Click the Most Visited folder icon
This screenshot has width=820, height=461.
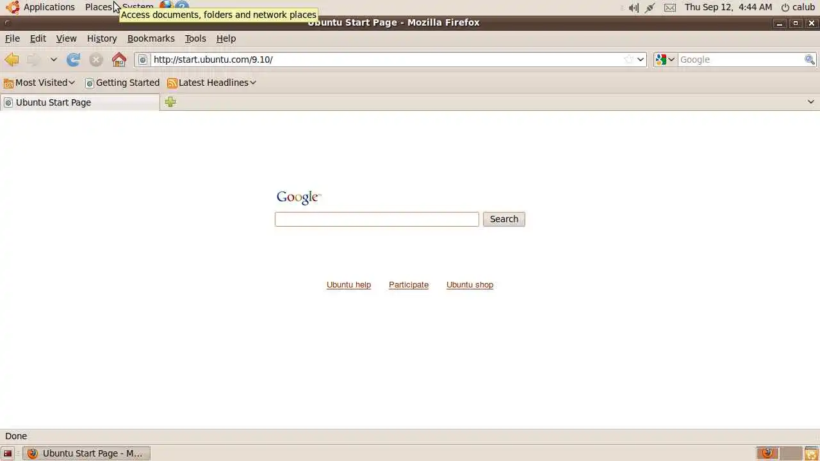click(8, 83)
